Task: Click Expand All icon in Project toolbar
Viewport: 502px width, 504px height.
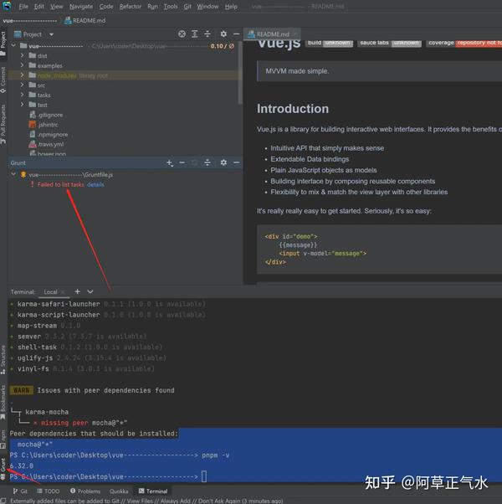Action: tap(195, 34)
